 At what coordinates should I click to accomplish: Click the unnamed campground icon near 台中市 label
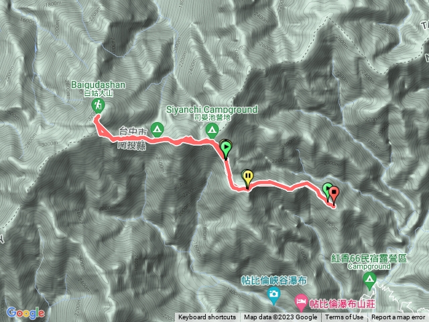pos(157,129)
